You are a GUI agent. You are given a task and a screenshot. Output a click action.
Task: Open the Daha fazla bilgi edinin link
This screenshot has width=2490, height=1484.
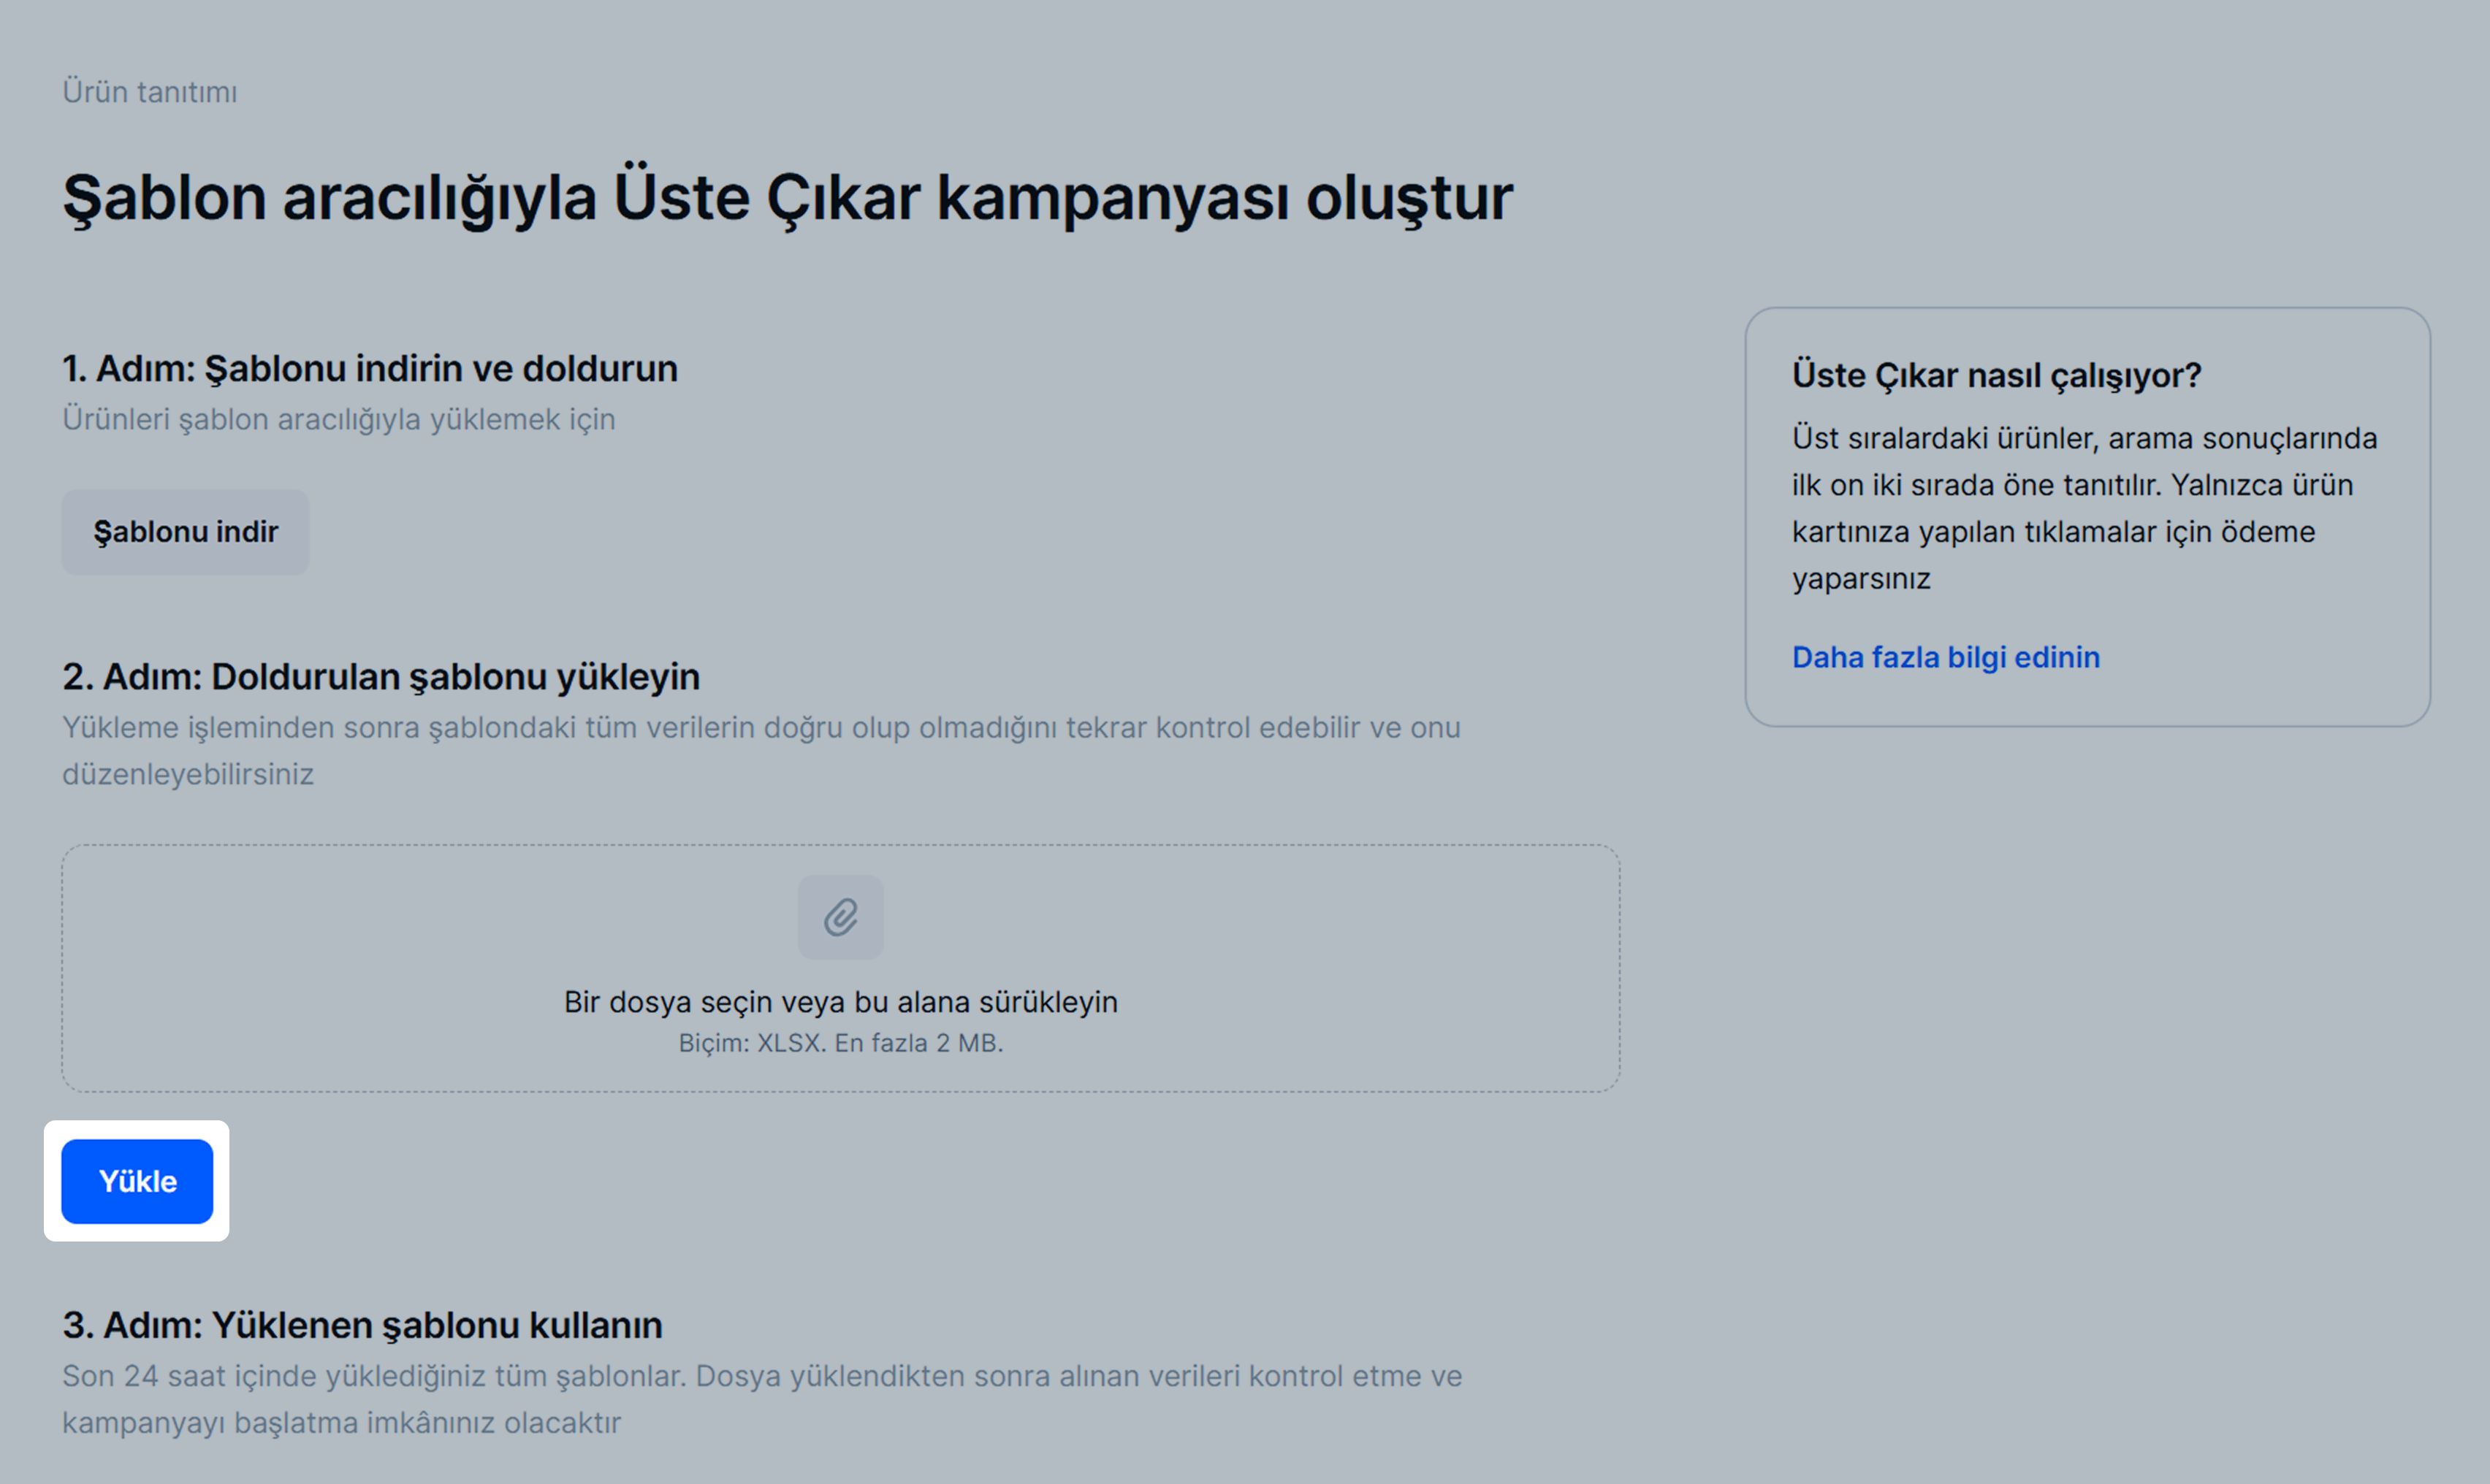pos(1946,657)
